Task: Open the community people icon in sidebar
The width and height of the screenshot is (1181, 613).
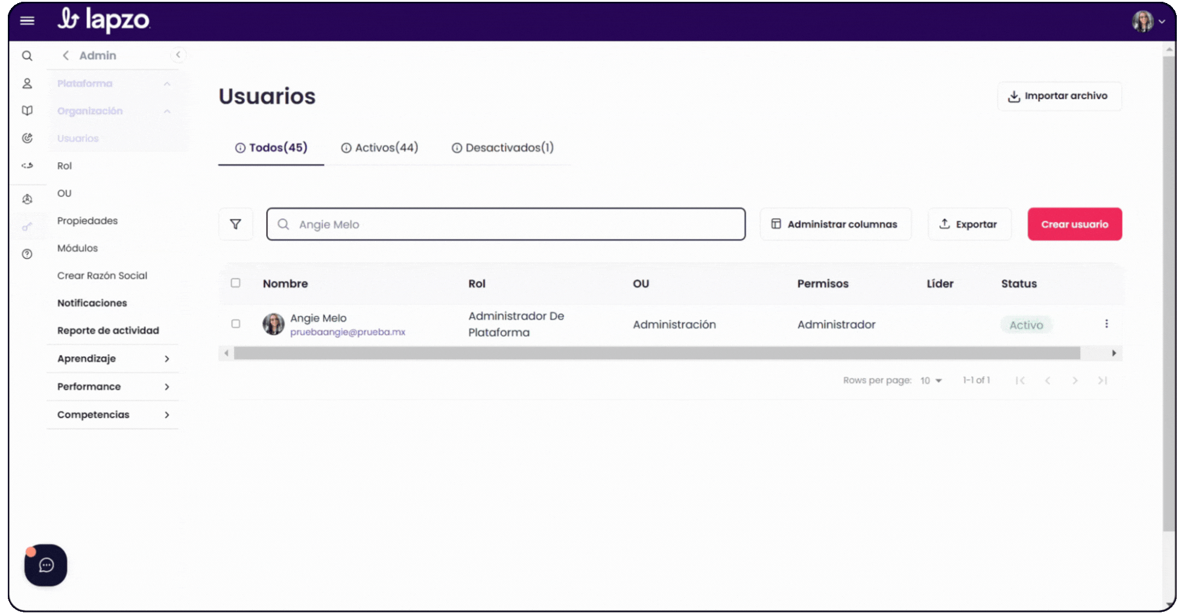Action: [x=27, y=198]
